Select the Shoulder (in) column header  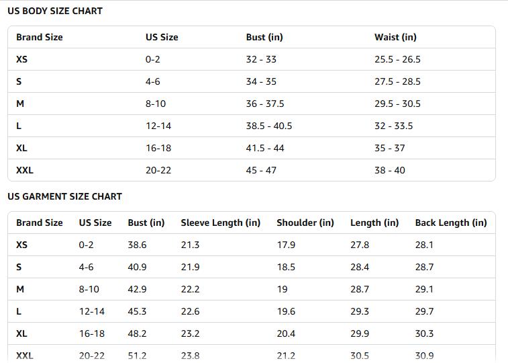pos(305,223)
